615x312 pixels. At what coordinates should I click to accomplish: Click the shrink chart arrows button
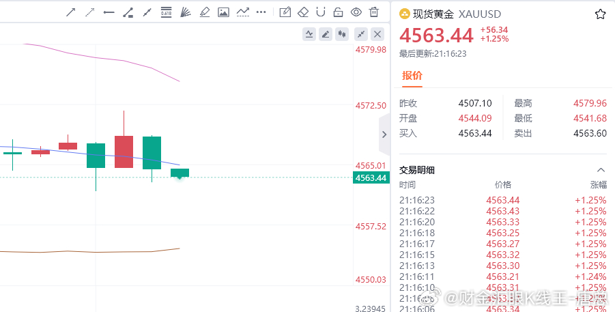tap(361, 35)
